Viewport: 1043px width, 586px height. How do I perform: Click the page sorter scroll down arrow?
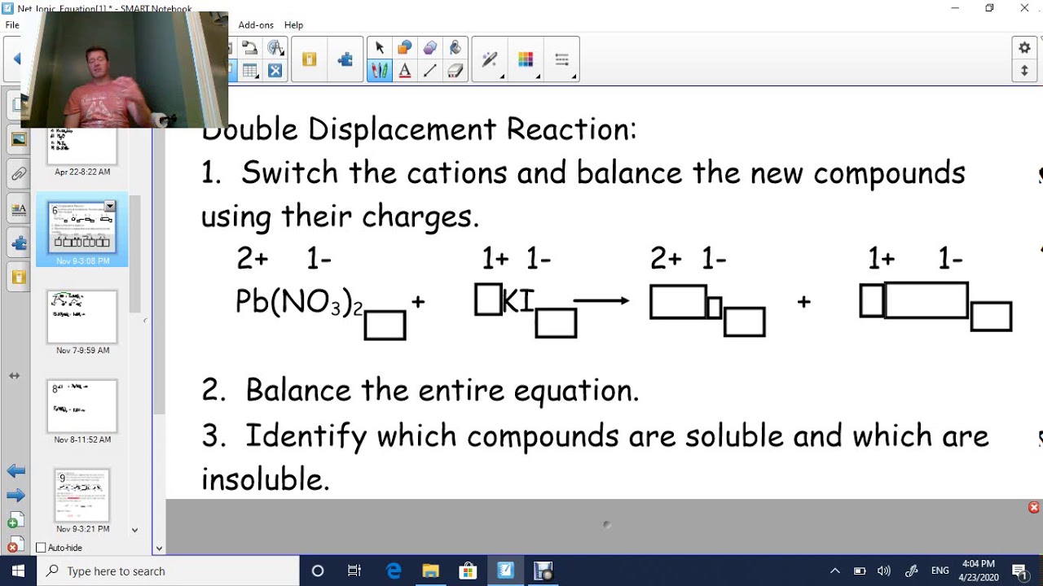(x=135, y=531)
